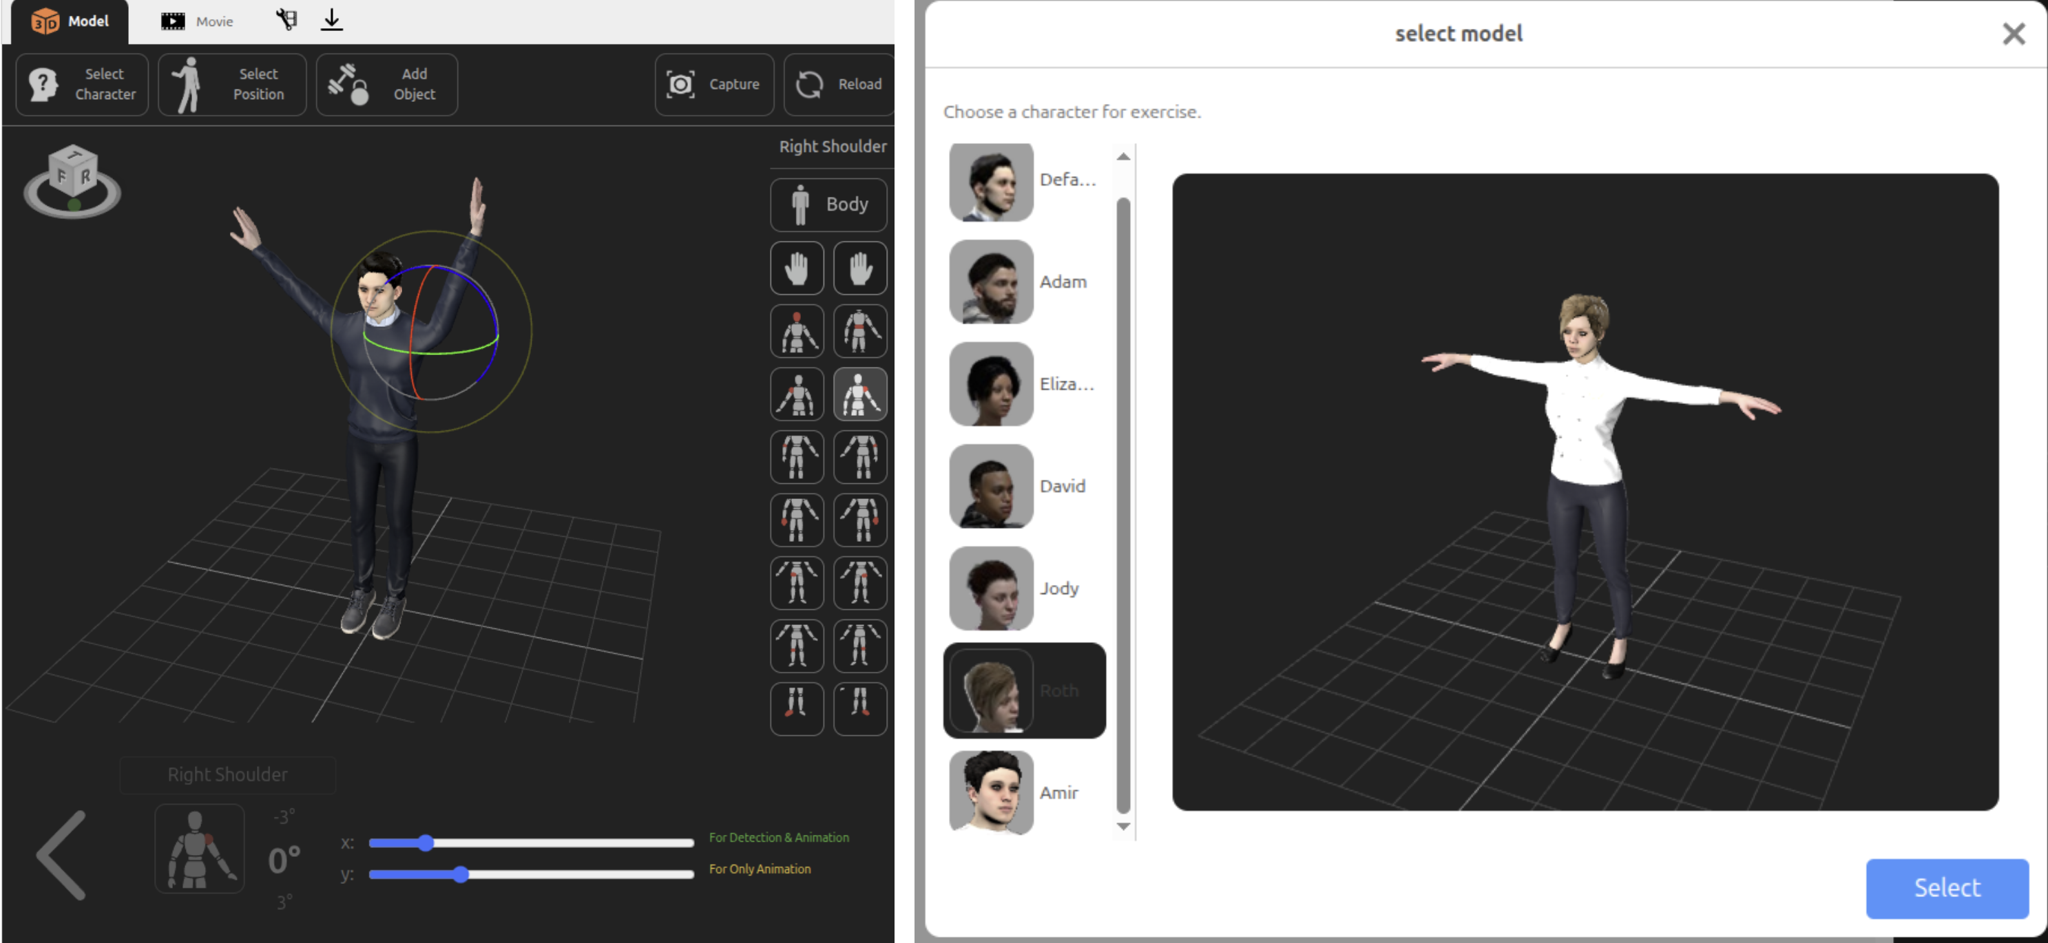The width and height of the screenshot is (2048, 943).
Task: Click the Add Object button
Action: pyautogui.click(x=386, y=84)
